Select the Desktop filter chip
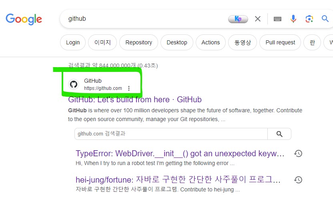Screen dimensions: 333x201 [x=177, y=42]
